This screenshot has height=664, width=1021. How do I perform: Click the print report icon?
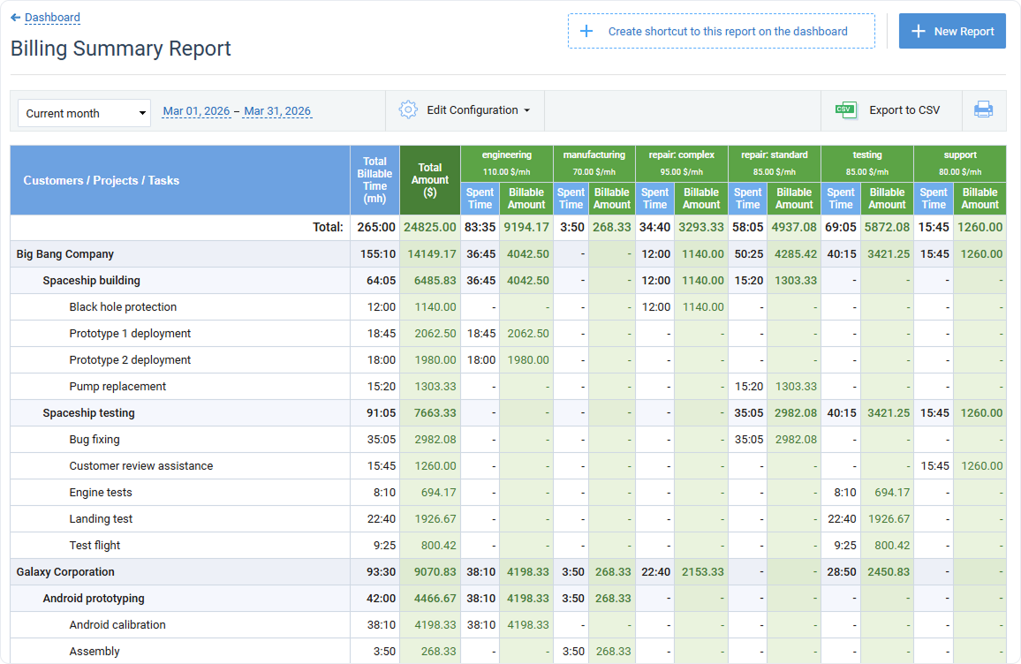(984, 109)
